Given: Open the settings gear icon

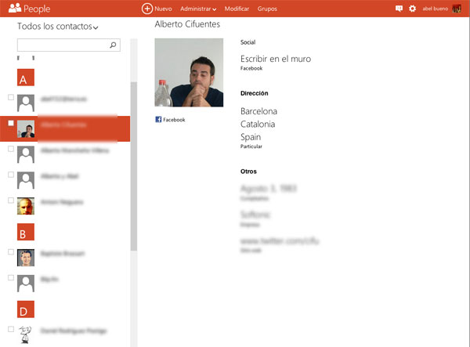Looking at the screenshot, I should (413, 9).
